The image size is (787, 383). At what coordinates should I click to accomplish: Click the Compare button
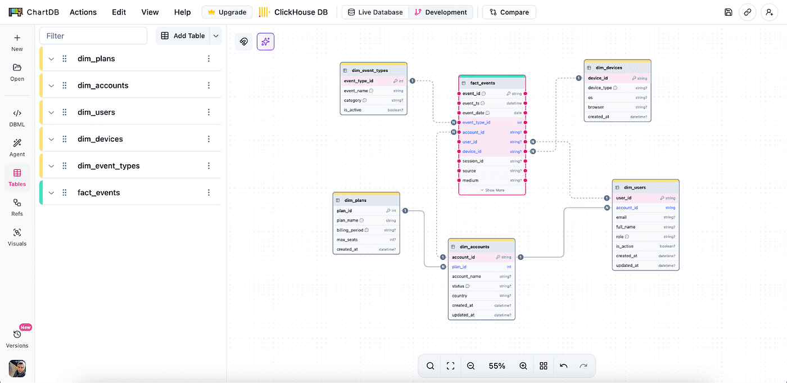coord(509,12)
